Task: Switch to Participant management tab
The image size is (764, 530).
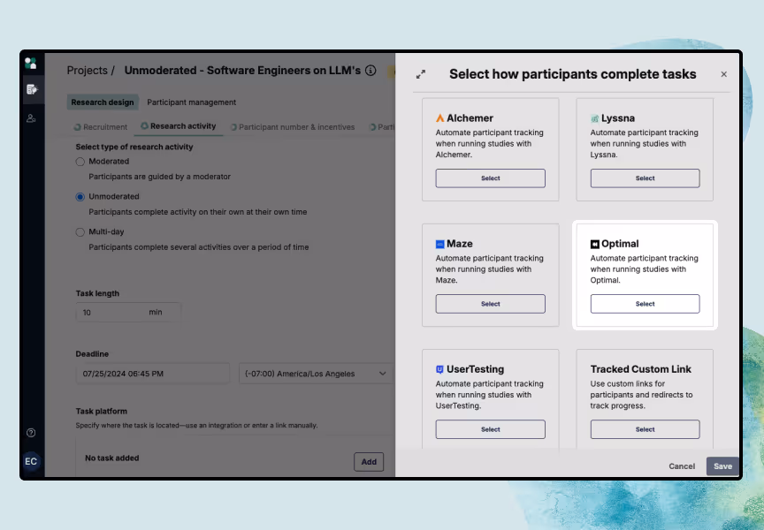Action: pyautogui.click(x=192, y=102)
